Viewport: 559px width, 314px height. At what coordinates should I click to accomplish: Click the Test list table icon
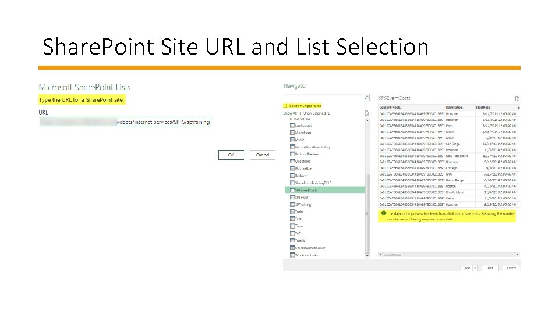(x=292, y=219)
